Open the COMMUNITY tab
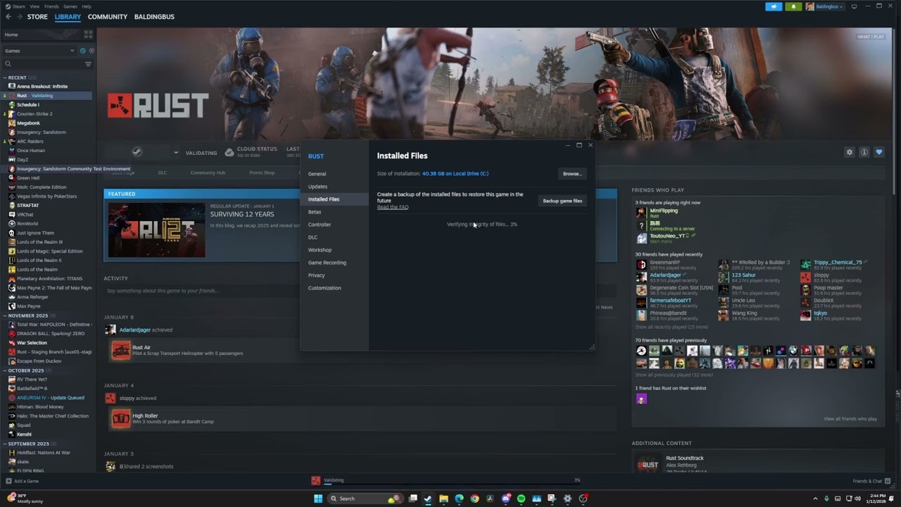Image resolution: width=901 pixels, height=507 pixels. (108, 17)
